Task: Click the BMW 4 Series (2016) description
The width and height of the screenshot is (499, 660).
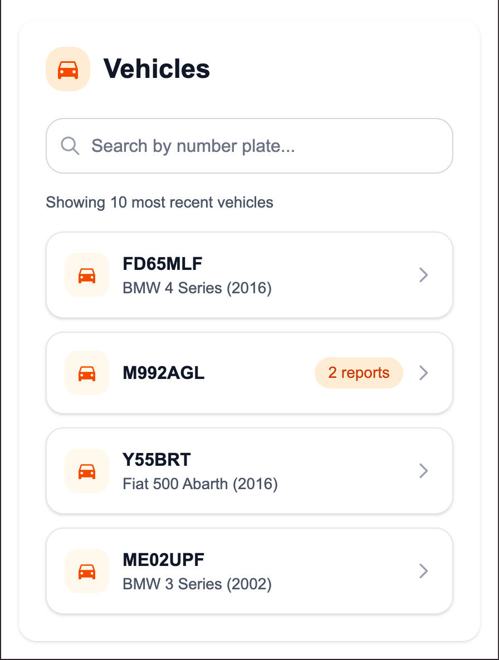Action: [x=197, y=288]
